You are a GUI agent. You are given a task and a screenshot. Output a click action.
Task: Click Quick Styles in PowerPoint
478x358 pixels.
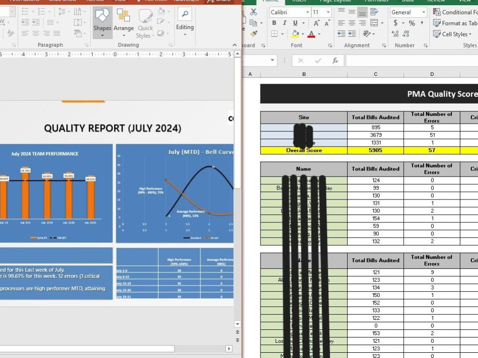tap(145, 23)
